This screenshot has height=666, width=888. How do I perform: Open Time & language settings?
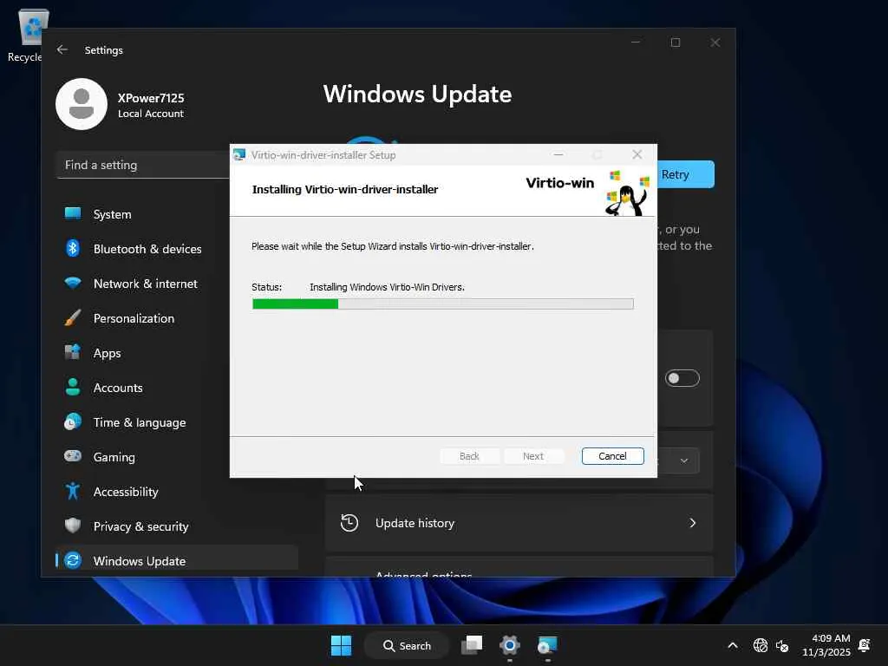point(177,422)
